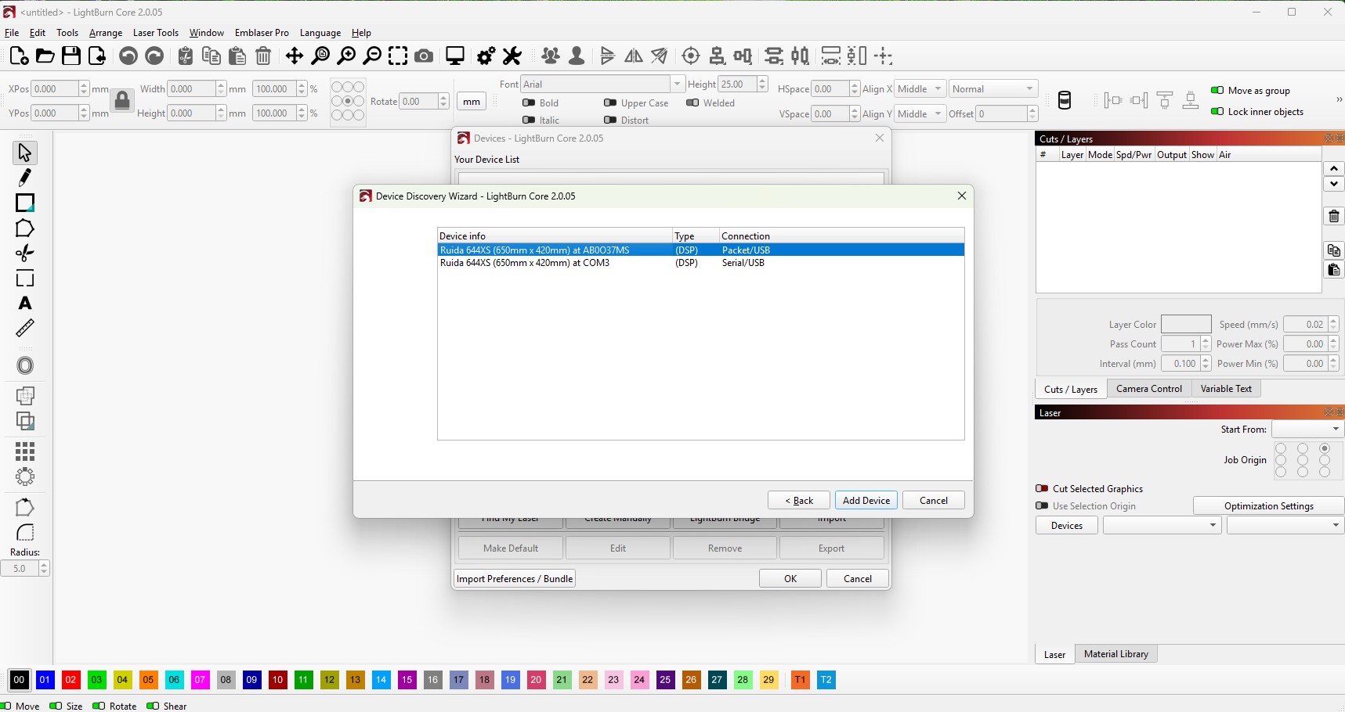Select the Measure ruler tool
1345x712 pixels.
point(25,328)
